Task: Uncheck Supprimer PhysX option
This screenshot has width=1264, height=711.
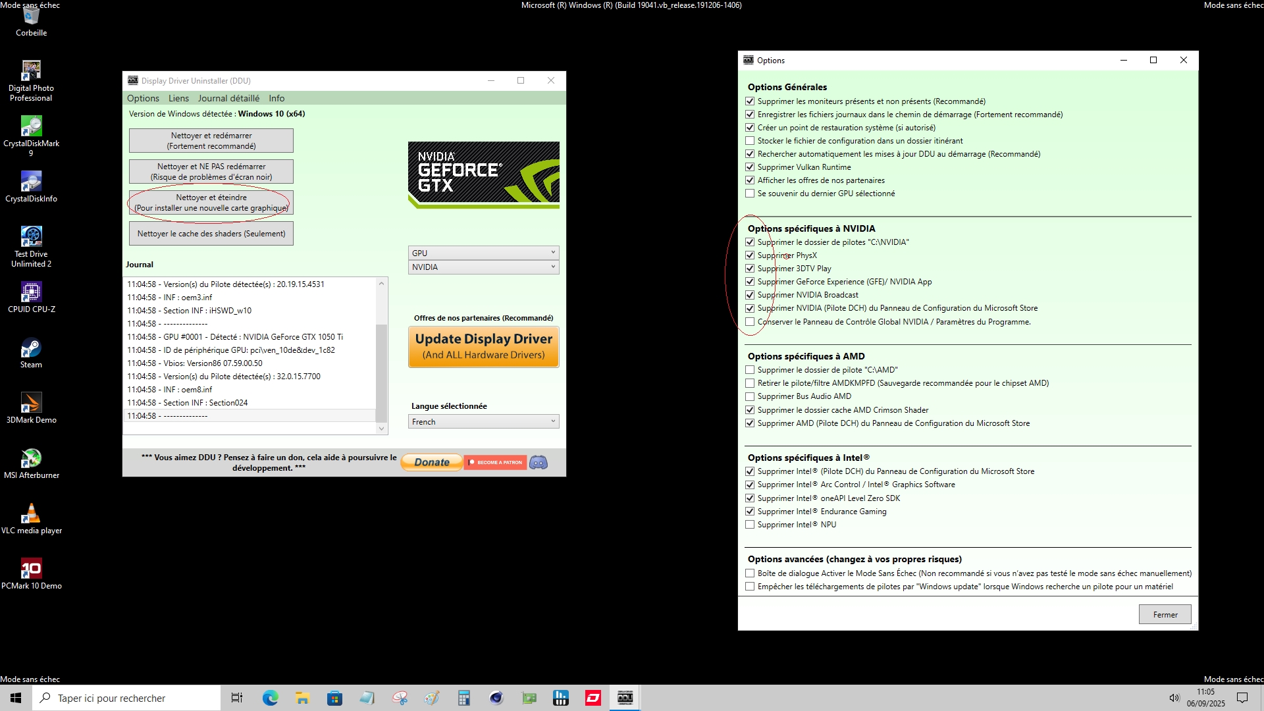Action: pos(750,255)
